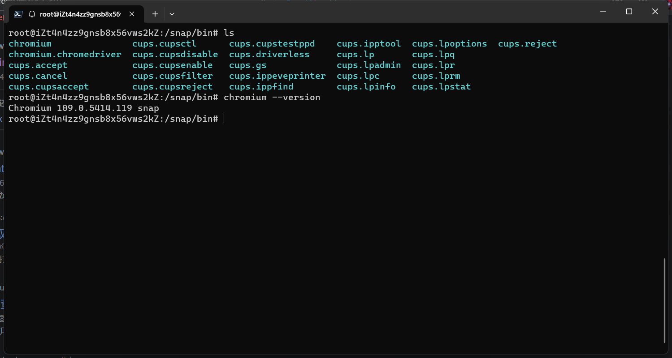Click the cups.ippeveprinter entry
Viewport: 672px width, 358px height.
point(277,76)
